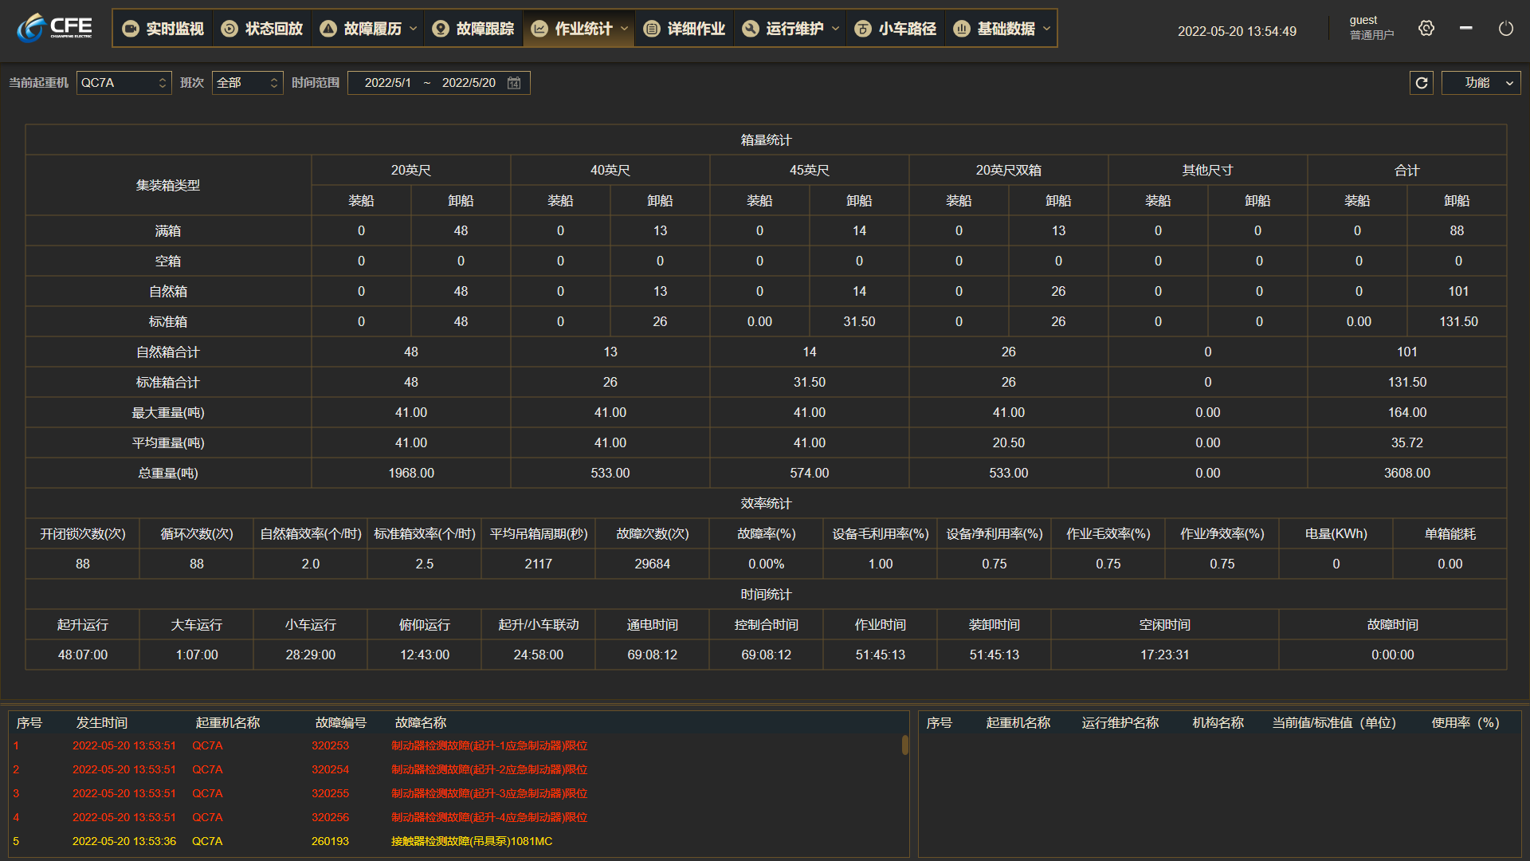Open 实时监视 menu

point(164,29)
